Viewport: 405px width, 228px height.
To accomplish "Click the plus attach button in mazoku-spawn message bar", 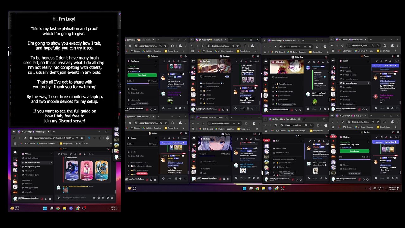I will point(59,198).
